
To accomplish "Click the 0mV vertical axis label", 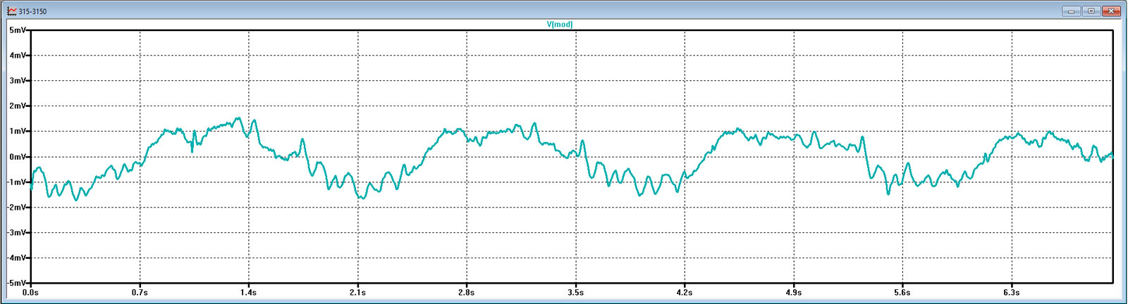I will (18, 157).
